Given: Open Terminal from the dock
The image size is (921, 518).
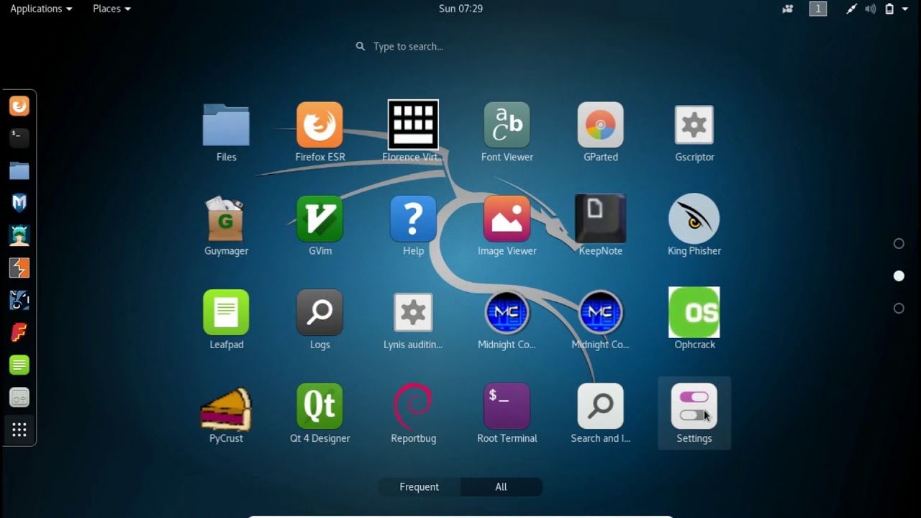Looking at the screenshot, I should pyautogui.click(x=19, y=138).
